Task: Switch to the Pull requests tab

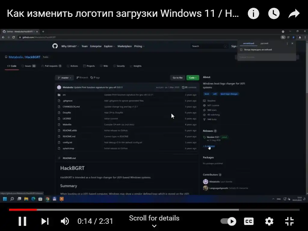Action: point(51,66)
